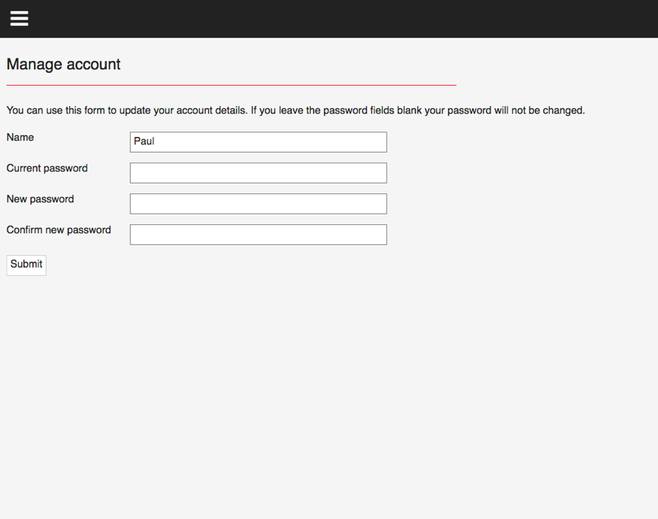Click the "Current password" label
Viewport: 658px width, 519px height.
[x=47, y=168]
